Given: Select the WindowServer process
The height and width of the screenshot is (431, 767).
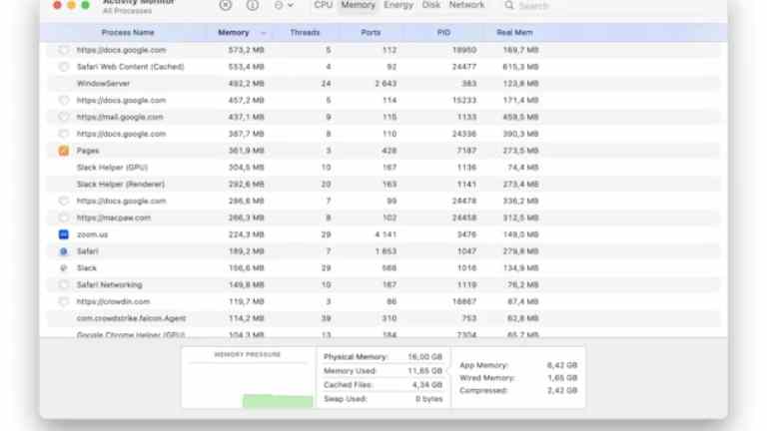Looking at the screenshot, I should pyautogui.click(x=103, y=84).
